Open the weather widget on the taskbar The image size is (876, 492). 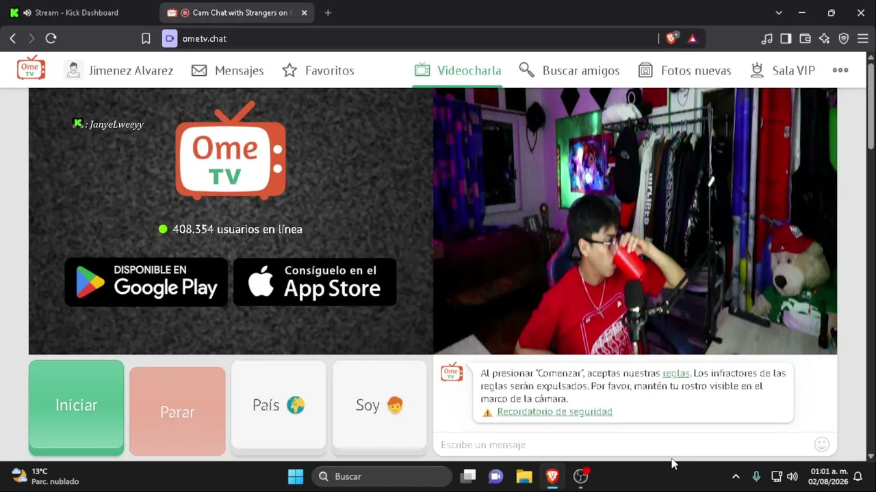point(45,476)
